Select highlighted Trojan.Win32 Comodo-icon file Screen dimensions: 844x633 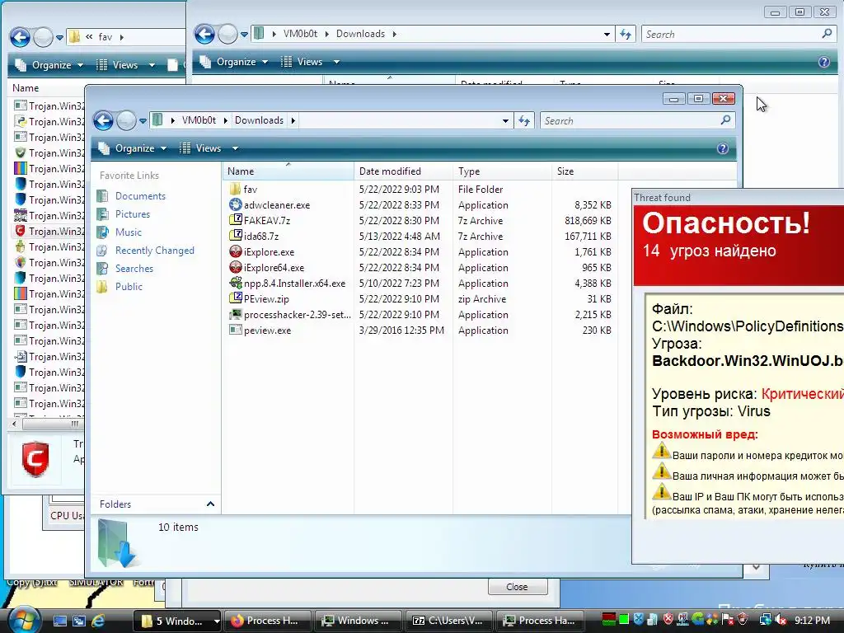(49, 231)
